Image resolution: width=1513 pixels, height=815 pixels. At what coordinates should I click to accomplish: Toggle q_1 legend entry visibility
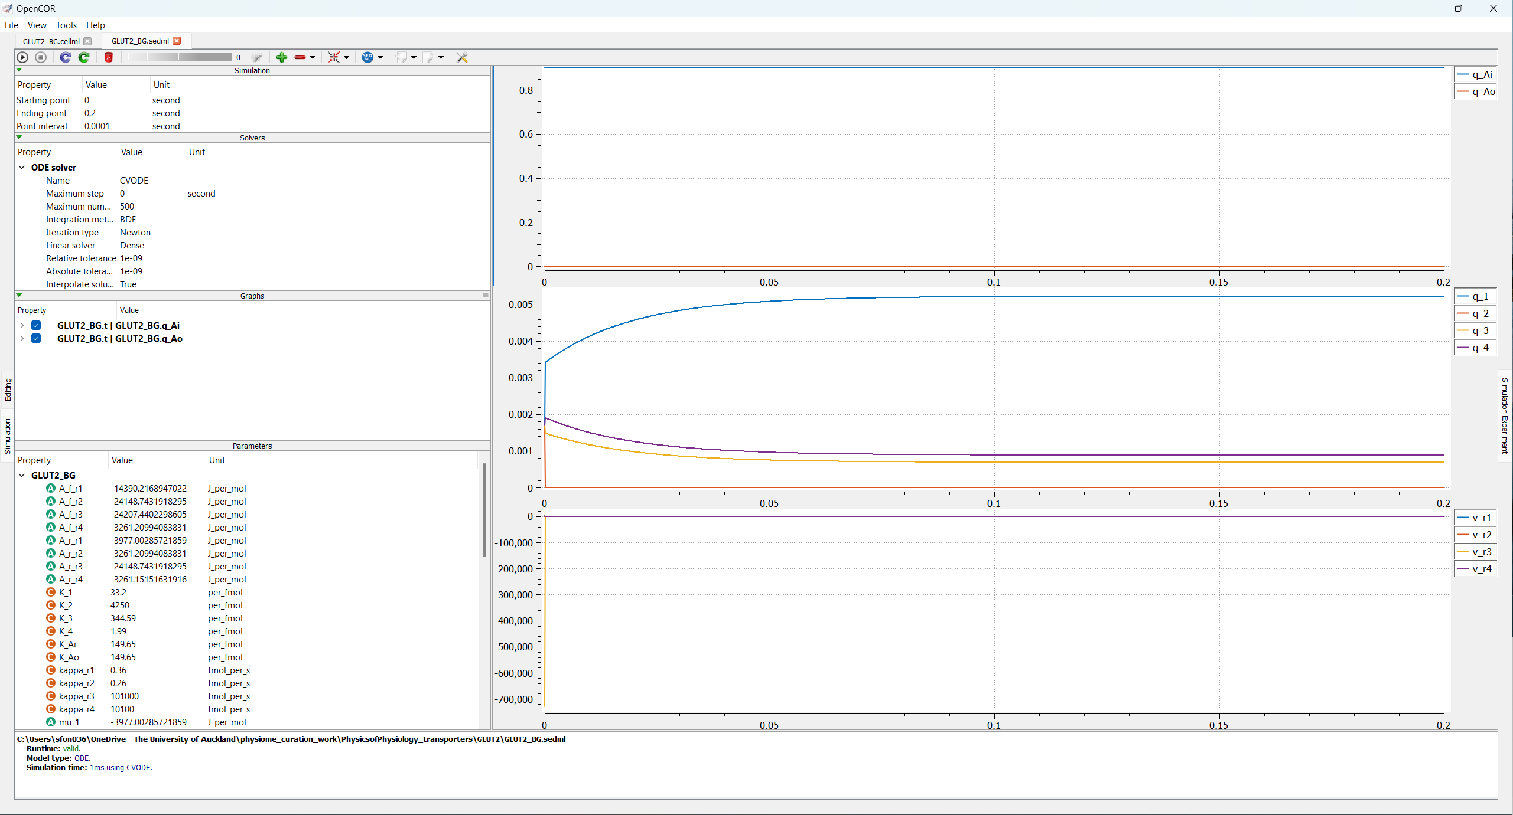(1475, 296)
